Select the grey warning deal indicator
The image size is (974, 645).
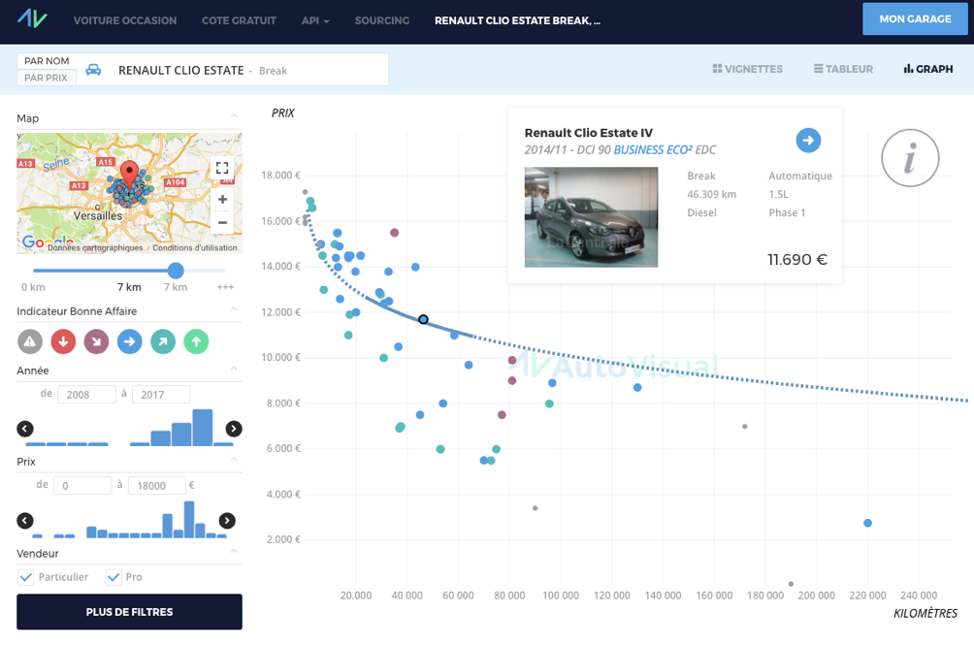pyautogui.click(x=30, y=341)
